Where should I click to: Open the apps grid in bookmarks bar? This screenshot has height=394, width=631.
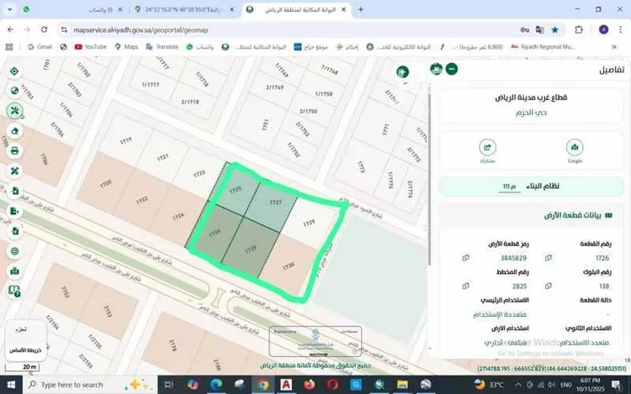pyautogui.click(x=9, y=47)
